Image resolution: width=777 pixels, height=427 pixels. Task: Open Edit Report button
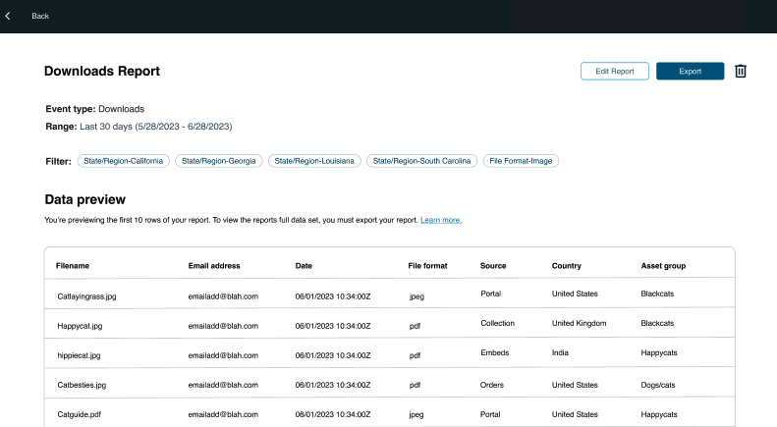615,71
